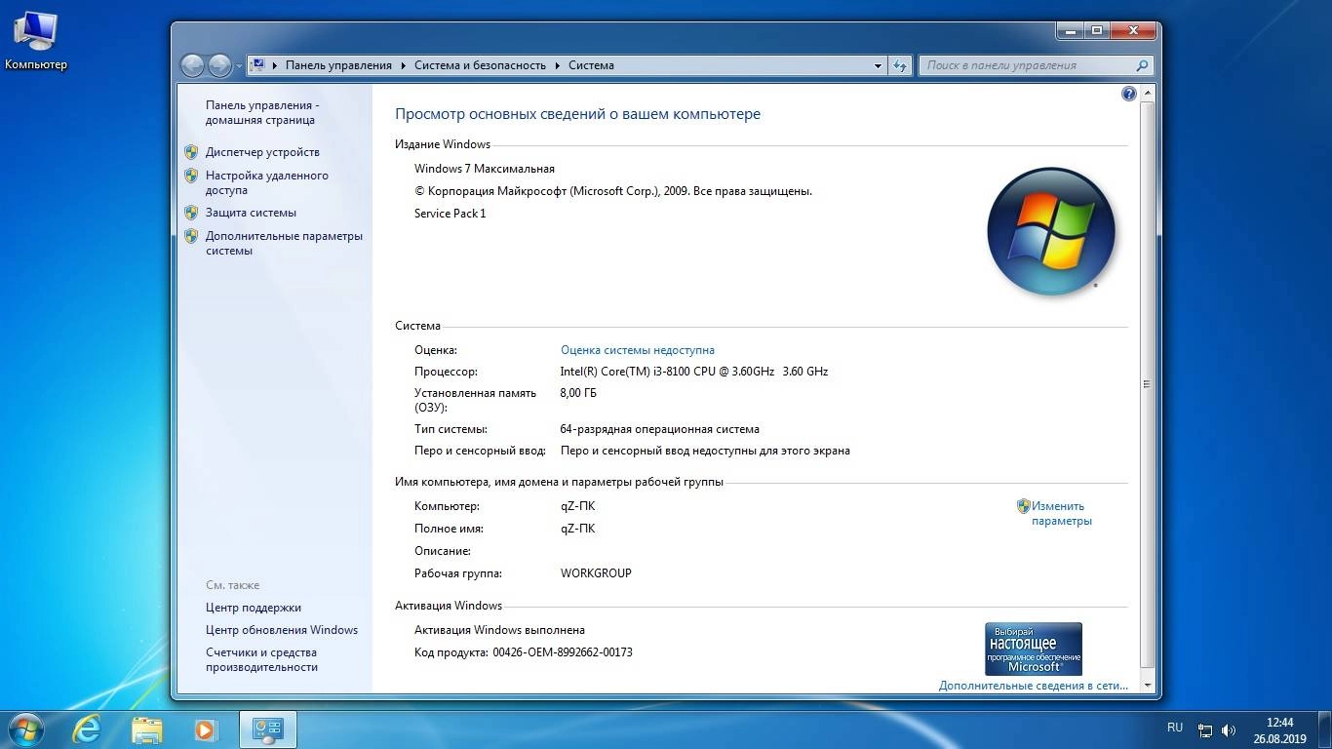This screenshot has width=1332, height=749.
Task: Click the Forward navigation arrow
Action: [x=219, y=65]
